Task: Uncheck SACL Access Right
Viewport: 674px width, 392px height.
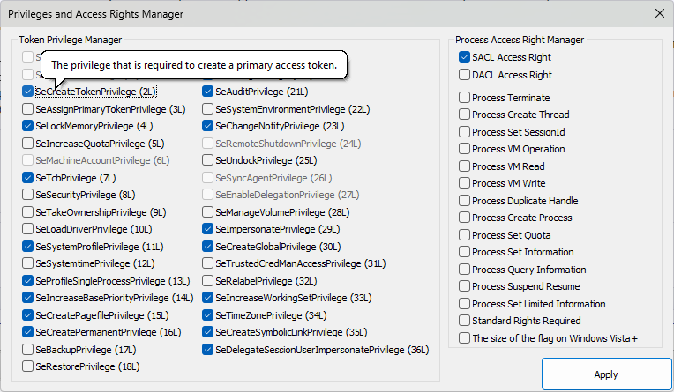Action: point(465,57)
